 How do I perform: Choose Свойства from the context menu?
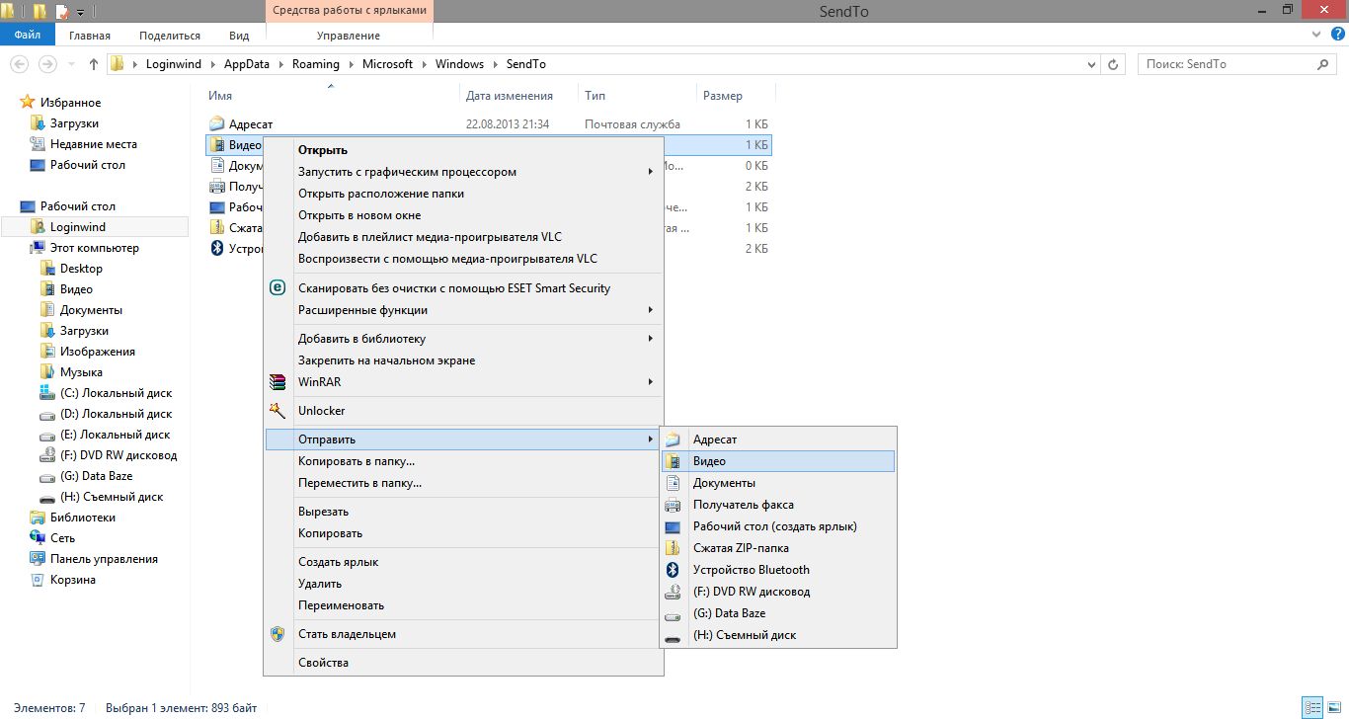323,663
